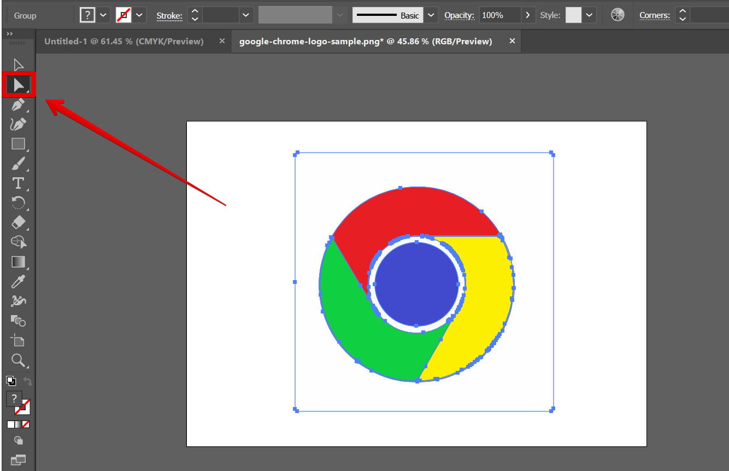
Task: Open the Stroke panel link
Action: (x=169, y=16)
